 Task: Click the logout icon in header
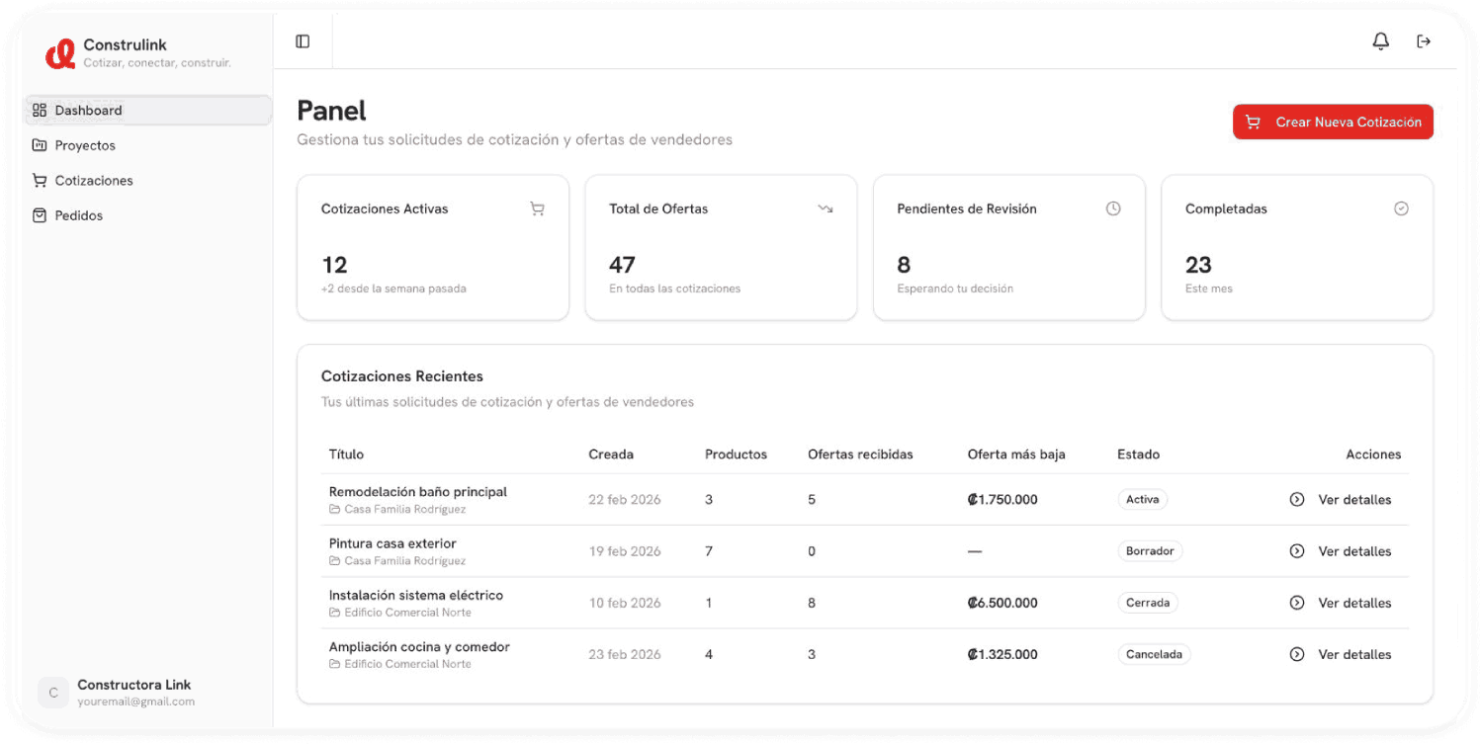point(1424,41)
